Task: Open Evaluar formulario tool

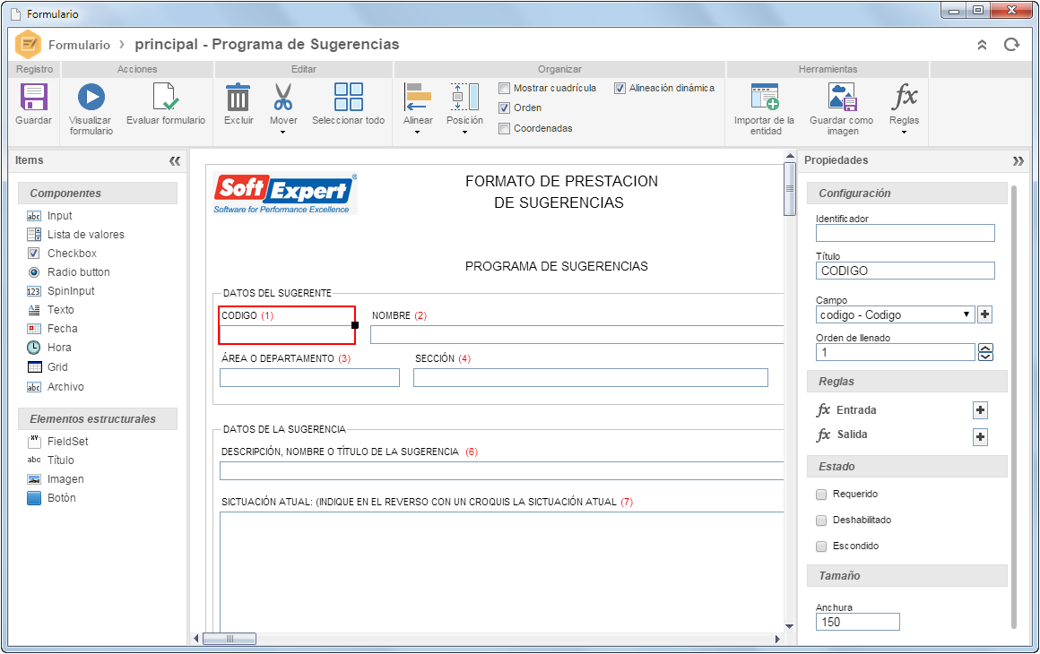Action: click(x=164, y=97)
